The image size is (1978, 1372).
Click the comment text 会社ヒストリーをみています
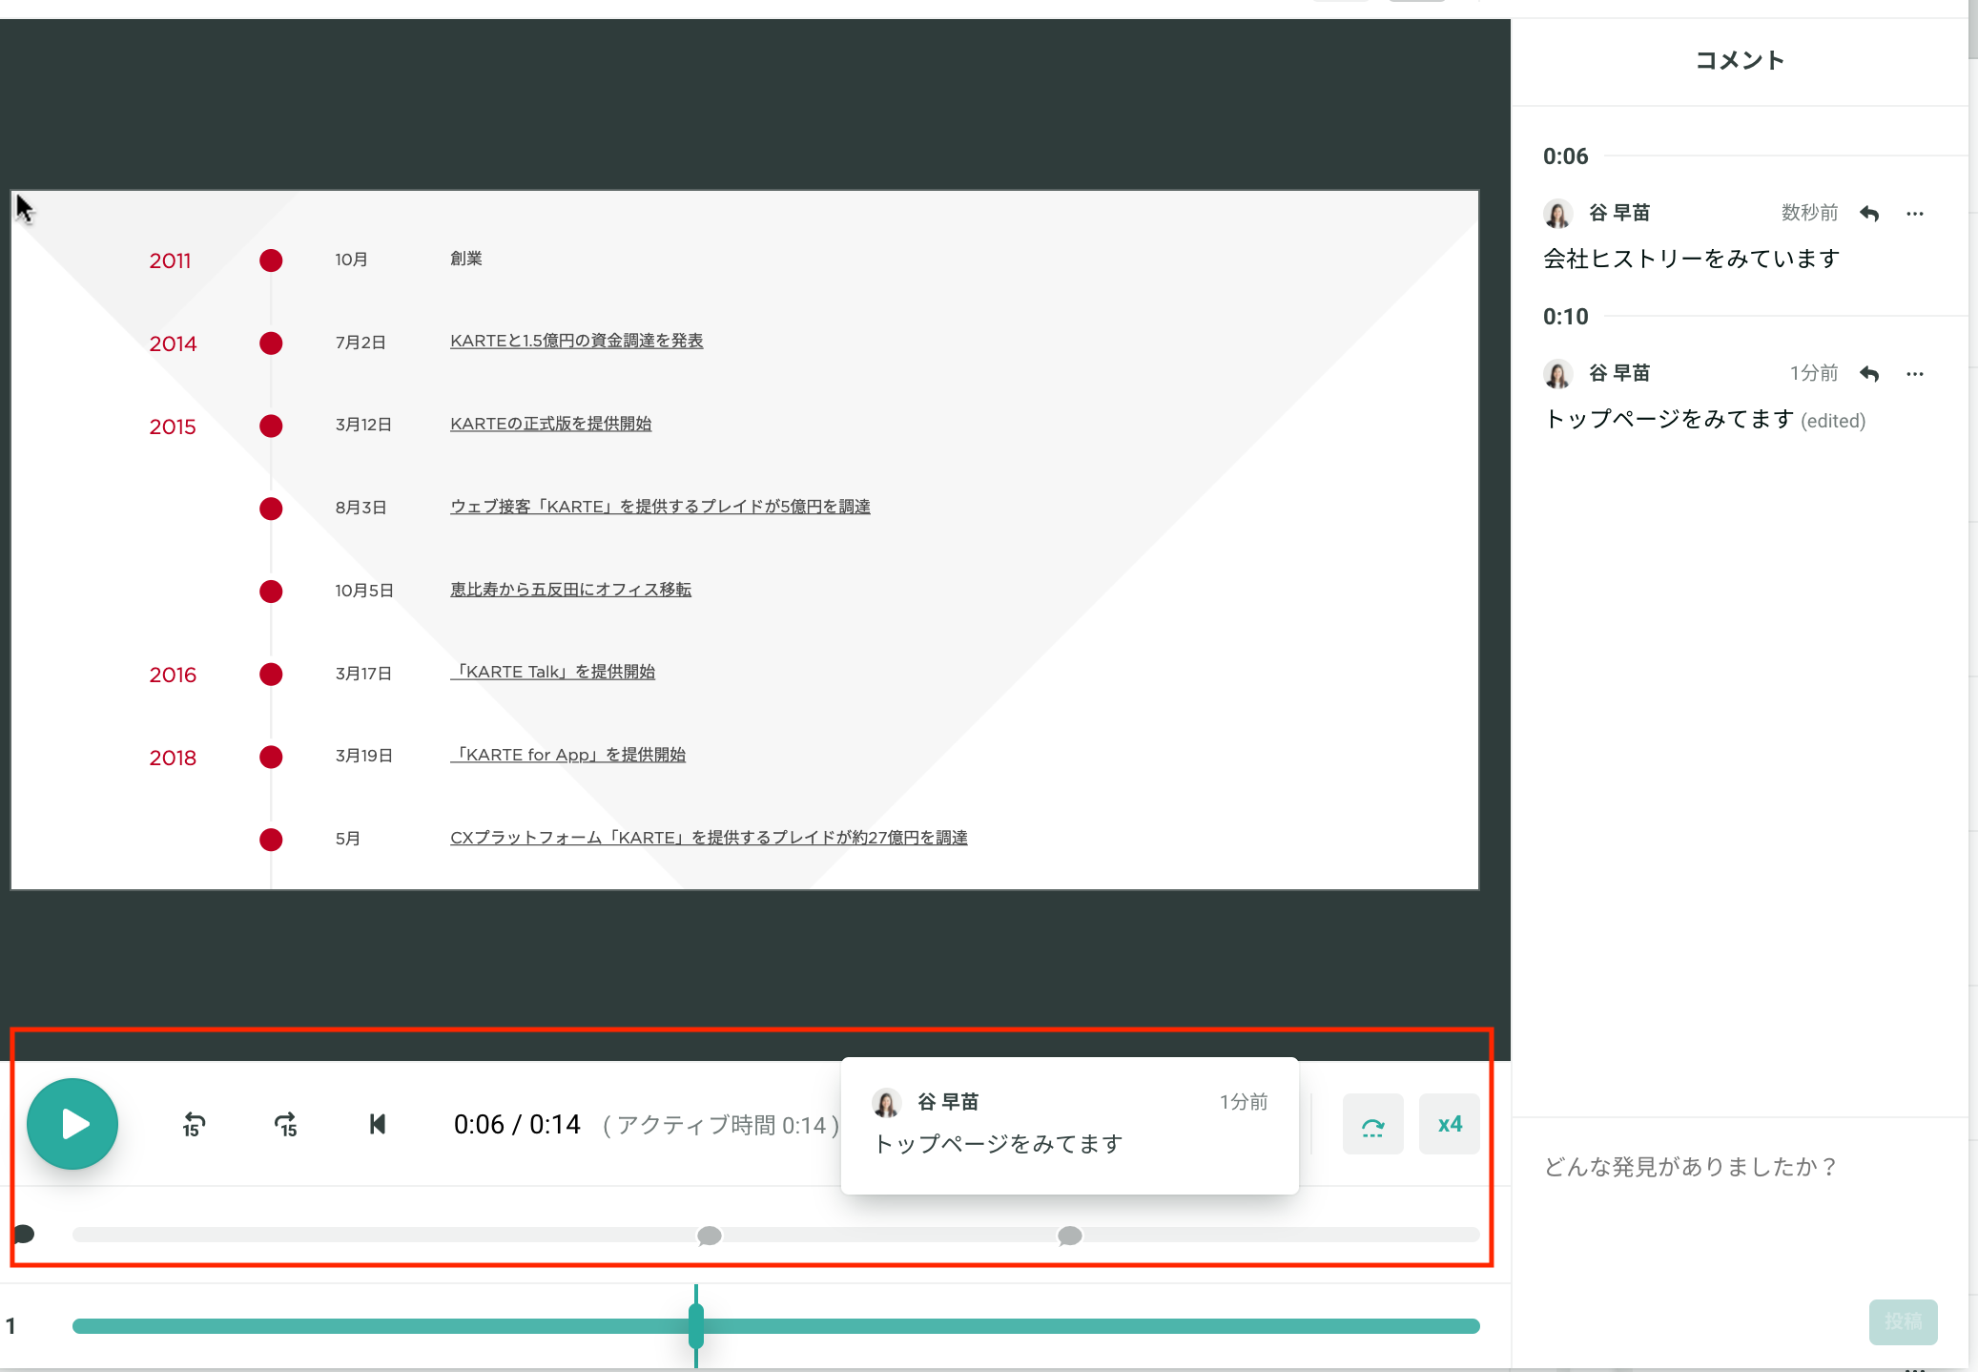(x=1691, y=259)
